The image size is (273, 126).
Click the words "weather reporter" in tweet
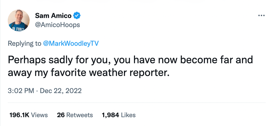[x=130, y=73]
